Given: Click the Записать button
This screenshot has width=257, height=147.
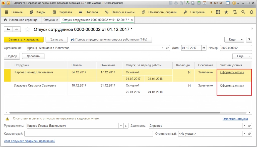Looking at the screenshot, I should click(x=56, y=39).
